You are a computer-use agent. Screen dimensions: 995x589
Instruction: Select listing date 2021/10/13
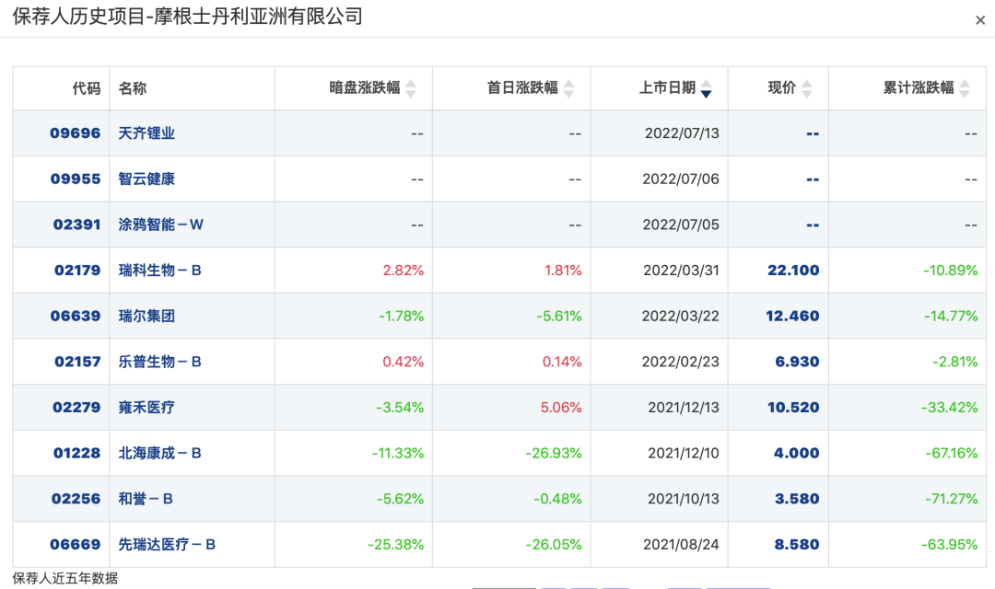pyautogui.click(x=684, y=498)
